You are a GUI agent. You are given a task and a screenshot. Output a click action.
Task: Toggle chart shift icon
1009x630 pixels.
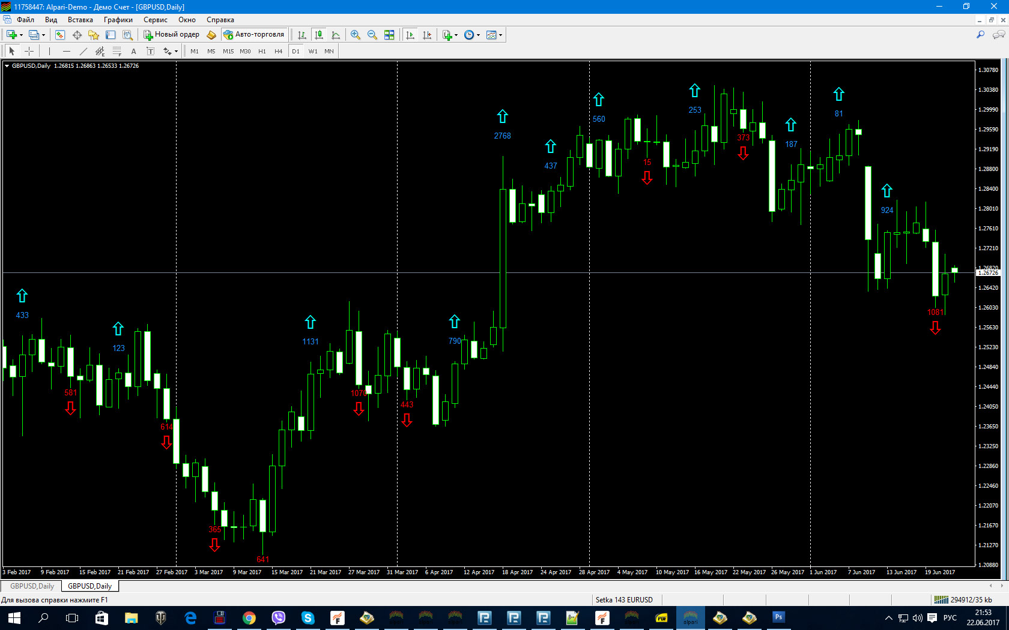[x=427, y=35]
